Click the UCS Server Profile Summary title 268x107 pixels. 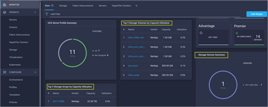point(62,23)
